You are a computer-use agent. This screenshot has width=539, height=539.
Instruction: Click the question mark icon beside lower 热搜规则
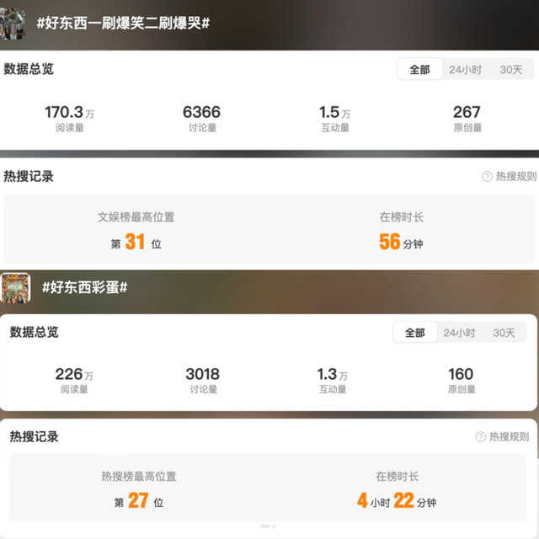pyautogui.click(x=480, y=436)
